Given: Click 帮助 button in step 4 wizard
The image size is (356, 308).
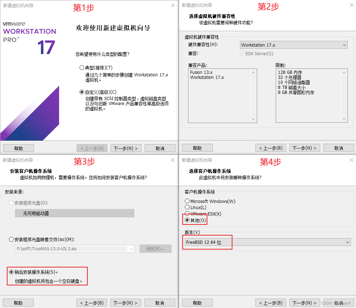Looking at the screenshot, I should coord(197,303).
